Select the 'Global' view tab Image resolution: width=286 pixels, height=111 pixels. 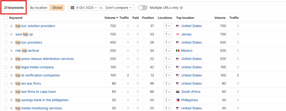[x=57, y=8]
